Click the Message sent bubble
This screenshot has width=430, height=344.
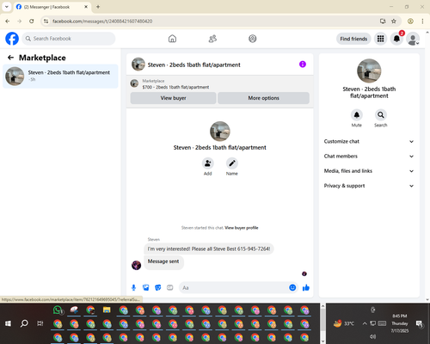click(x=163, y=262)
